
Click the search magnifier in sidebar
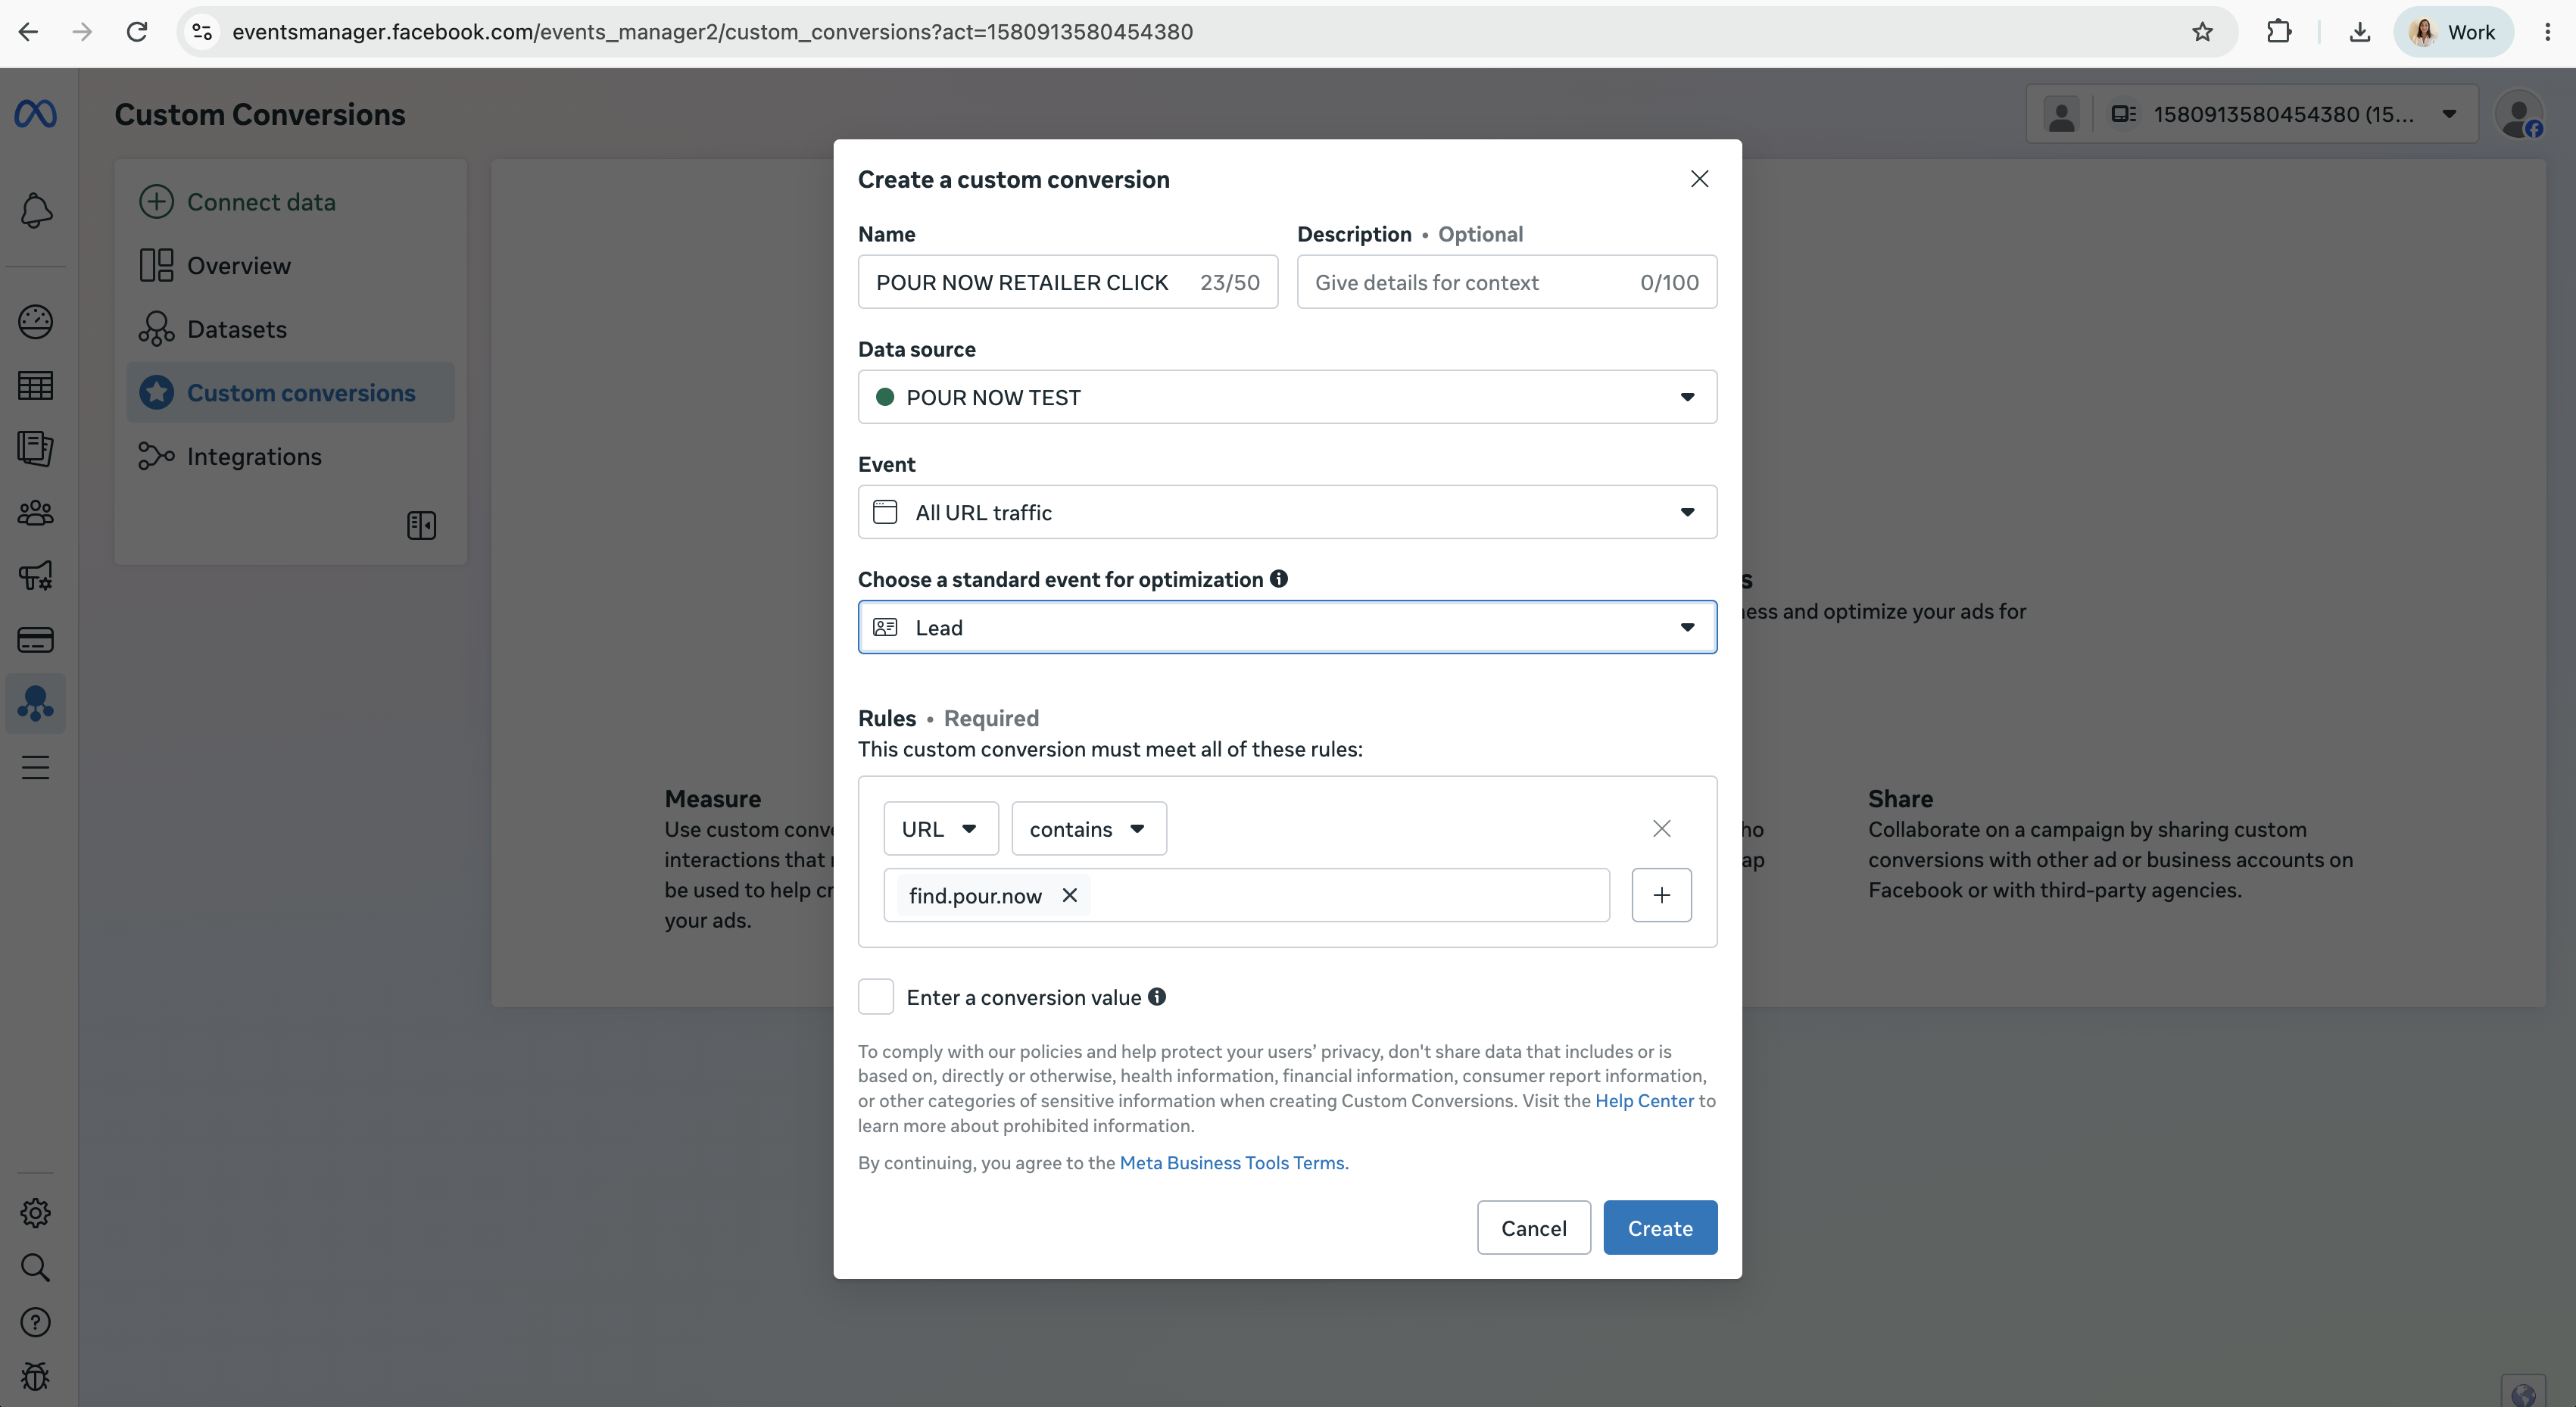pos(36,1268)
